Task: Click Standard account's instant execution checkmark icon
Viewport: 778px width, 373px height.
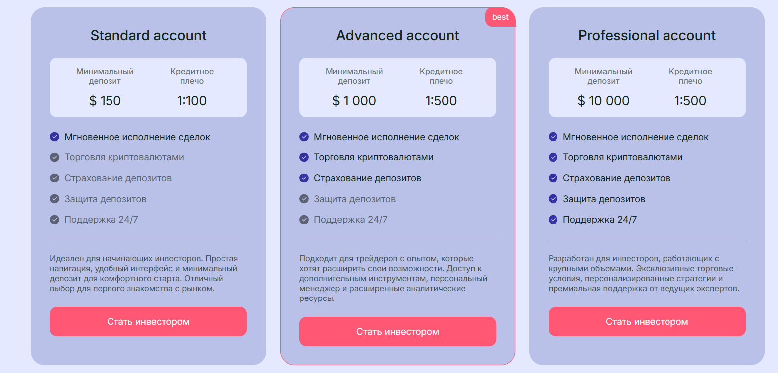Action: click(x=55, y=137)
